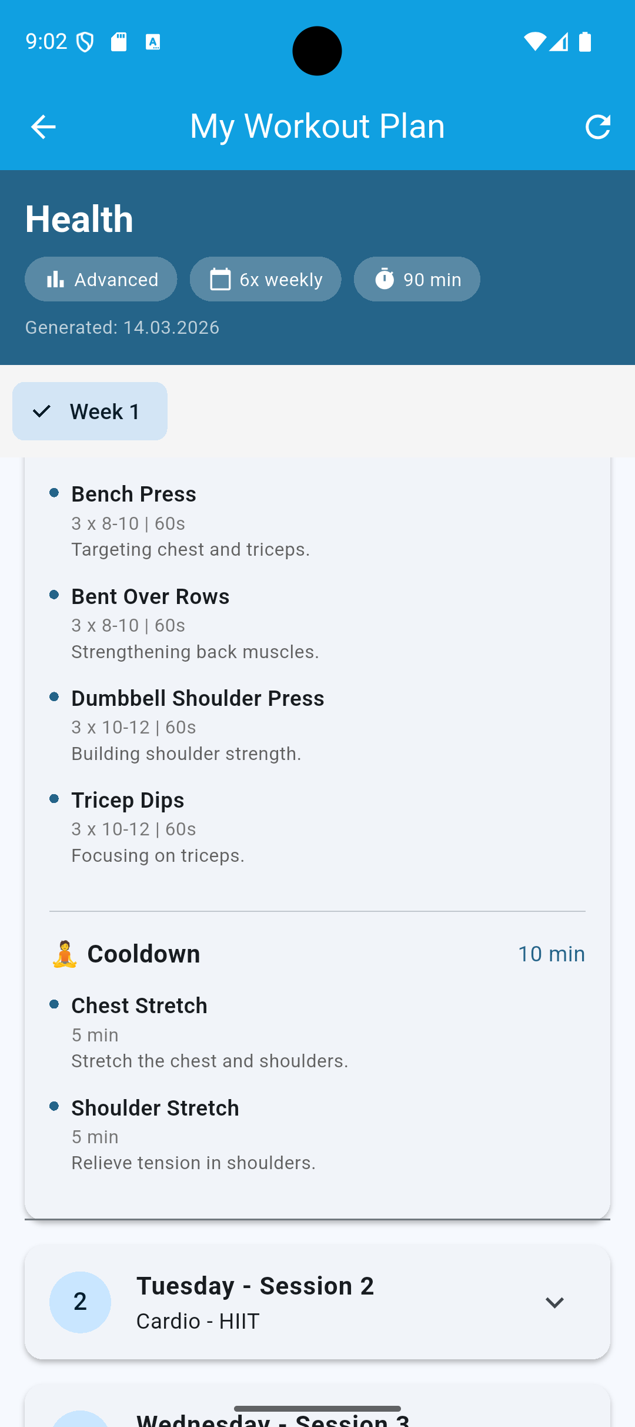Click the stopwatch icon on 90 min chip
The width and height of the screenshot is (635, 1427).
click(x=385, y=279)
